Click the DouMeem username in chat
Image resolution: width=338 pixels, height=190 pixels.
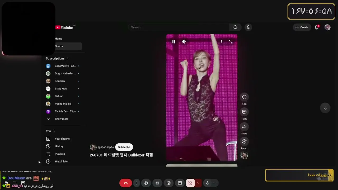[16, 178]
